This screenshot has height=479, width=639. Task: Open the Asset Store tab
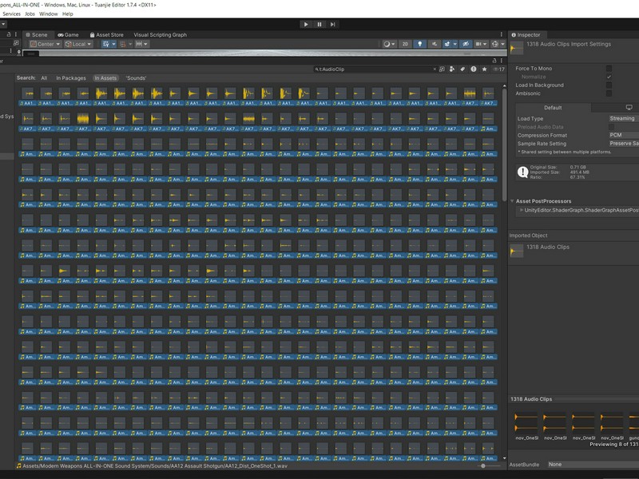107,34
